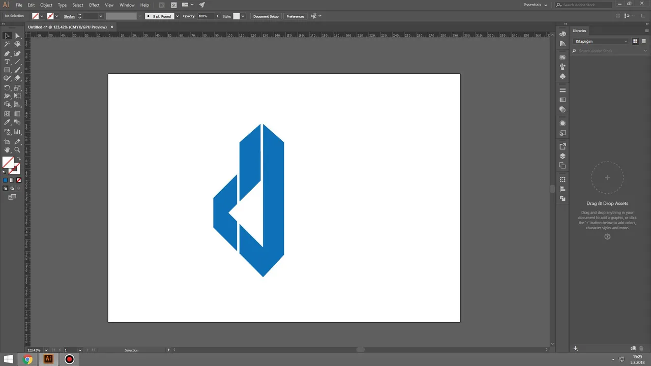Open the arrange documents dropdown
The height and width of the screenshot is (366, 651).
pyautogui.click(x=187, y=5)
